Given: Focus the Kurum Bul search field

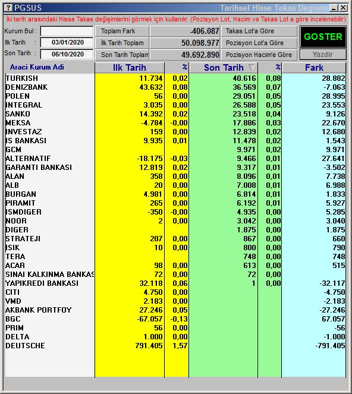Looking at the screenshot, I should [x=67, y=31].
